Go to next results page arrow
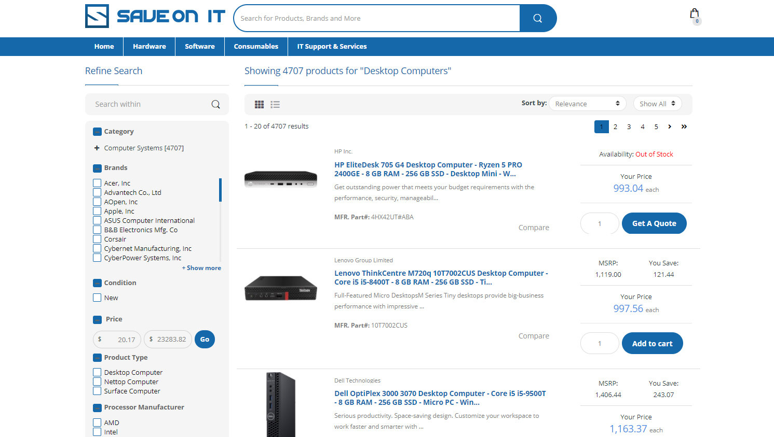The height and width of the screenshot is (437, 774). 670,126
